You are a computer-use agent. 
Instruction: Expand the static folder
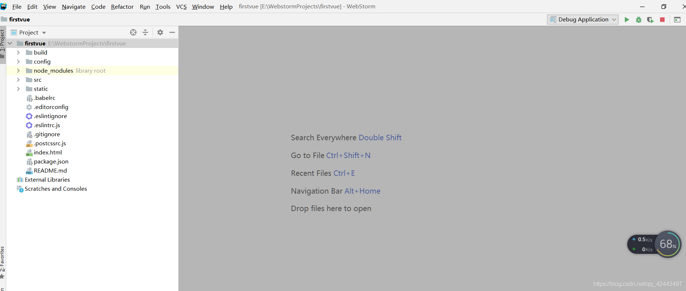click(x=18, y=89)
